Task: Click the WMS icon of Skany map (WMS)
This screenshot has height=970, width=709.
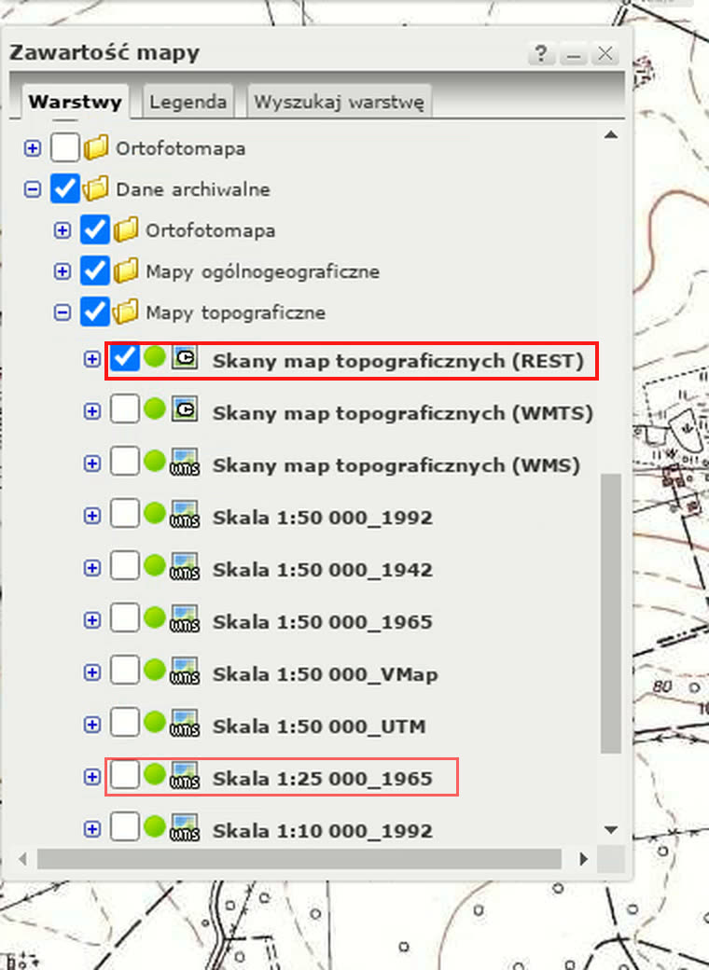Action: [185, 462]
